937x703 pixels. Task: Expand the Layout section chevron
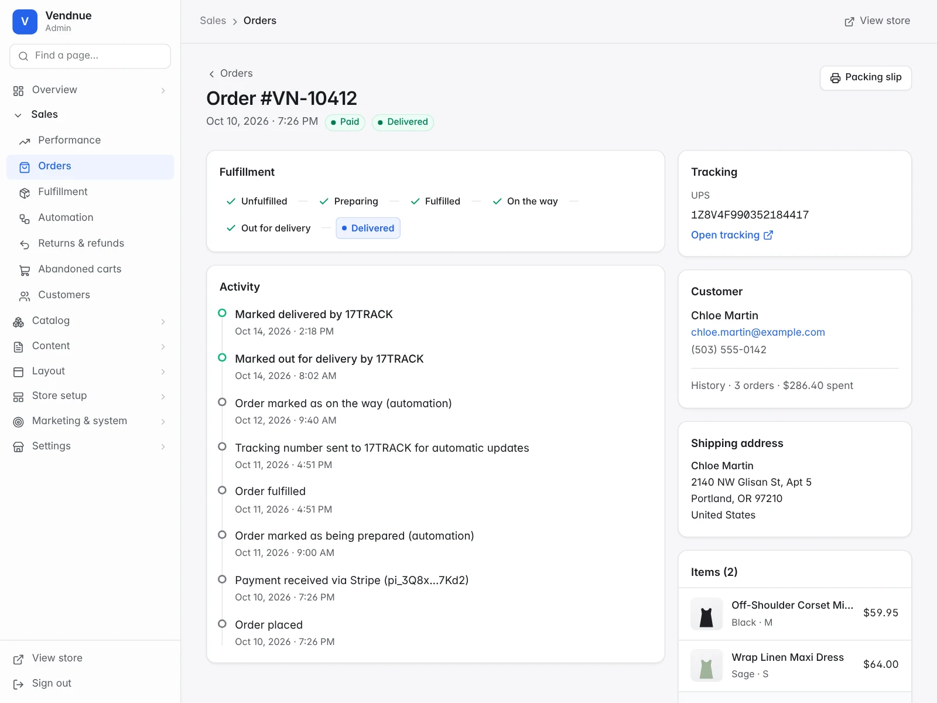tap(163, 371)
